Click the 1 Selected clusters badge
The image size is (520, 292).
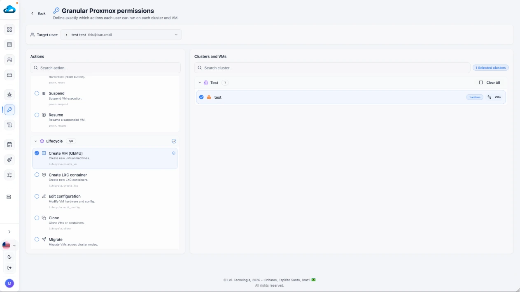(x=491, y=67)
